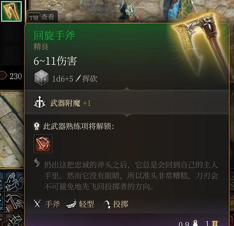Viewport: 234px width, 226px height.
Task: Select the returning hand axe inventory slot
Action: 11,11
